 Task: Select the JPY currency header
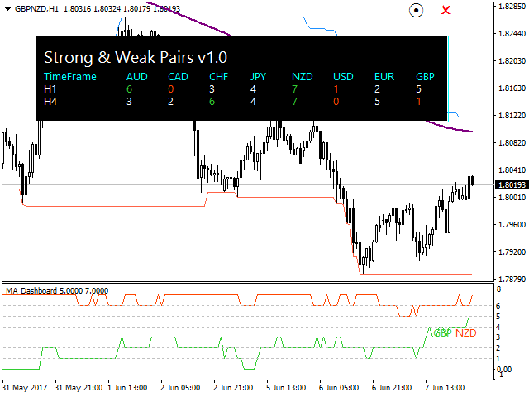tap(260, 77)
